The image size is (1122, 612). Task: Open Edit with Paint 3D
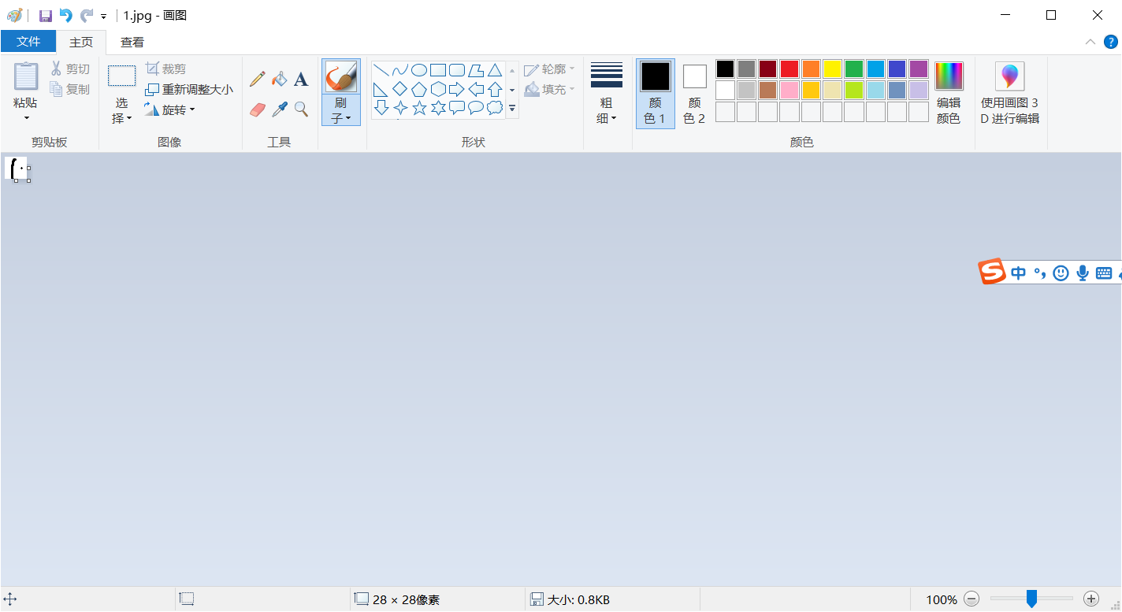click(x=1010, y=95)
